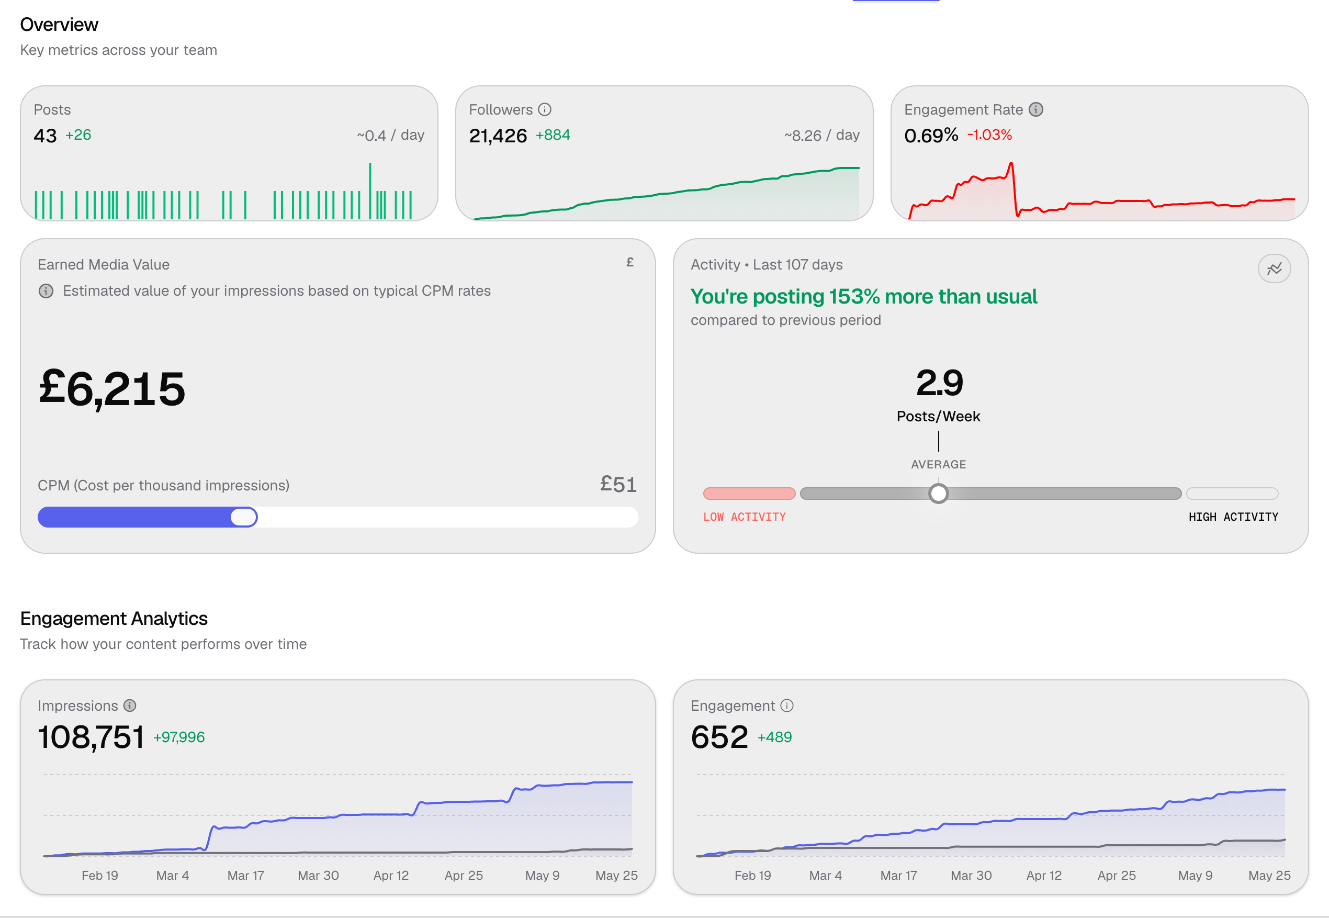This screenshot has width=1329, height=918.
Task: Click the Engagement Rate red sparkline
Action: (x=1101, y=191)
